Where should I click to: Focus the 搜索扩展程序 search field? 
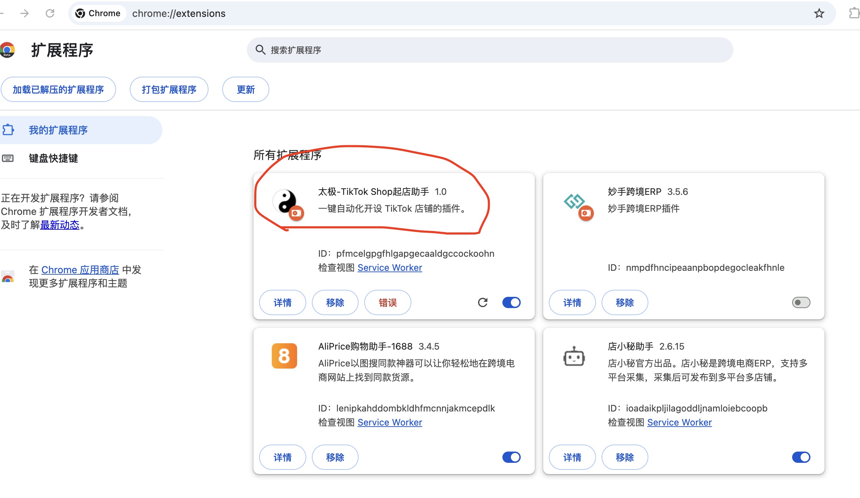click(x=490, y=50)
